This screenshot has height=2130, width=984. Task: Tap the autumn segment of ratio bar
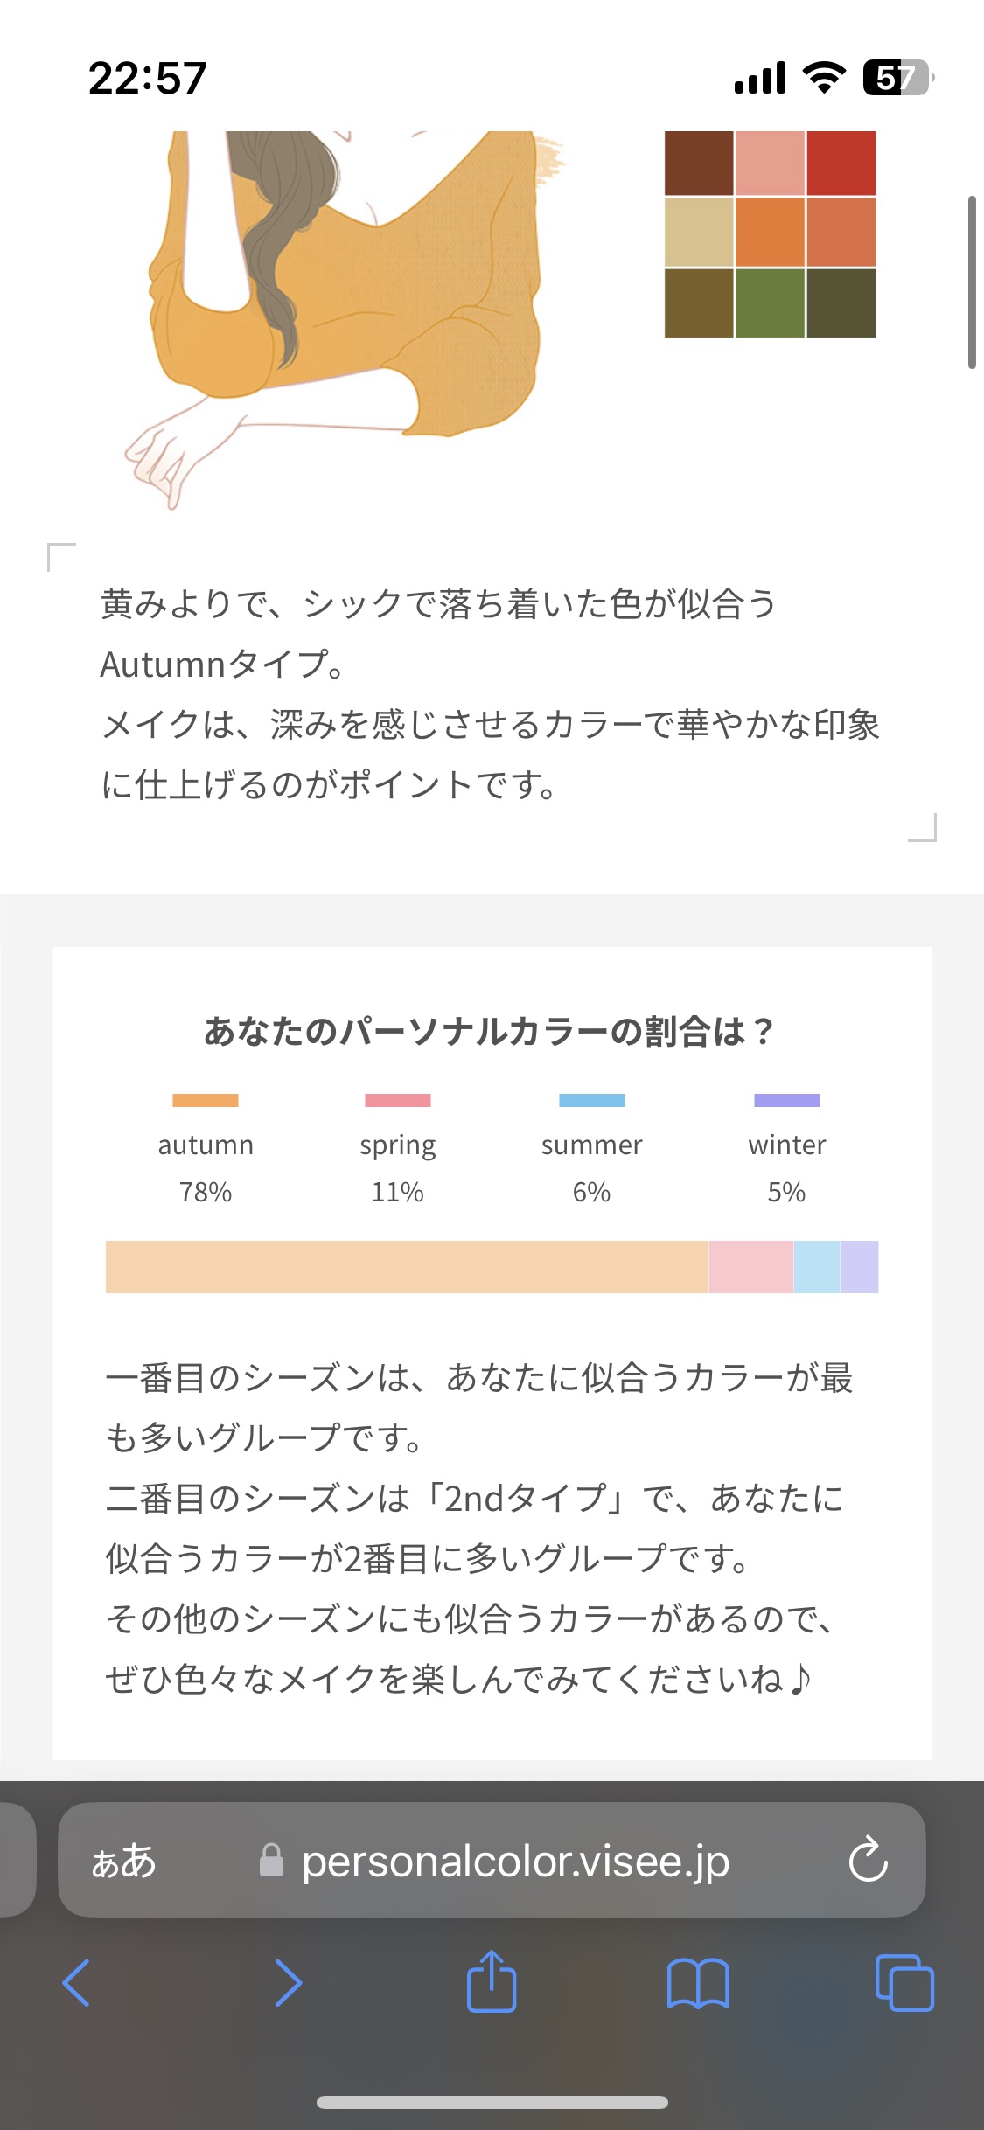tap(407, 1266)
